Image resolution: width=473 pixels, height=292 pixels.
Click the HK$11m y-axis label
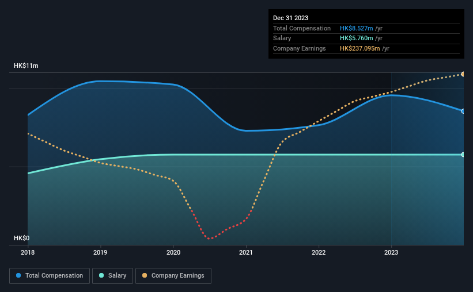[x=26, y=66]
